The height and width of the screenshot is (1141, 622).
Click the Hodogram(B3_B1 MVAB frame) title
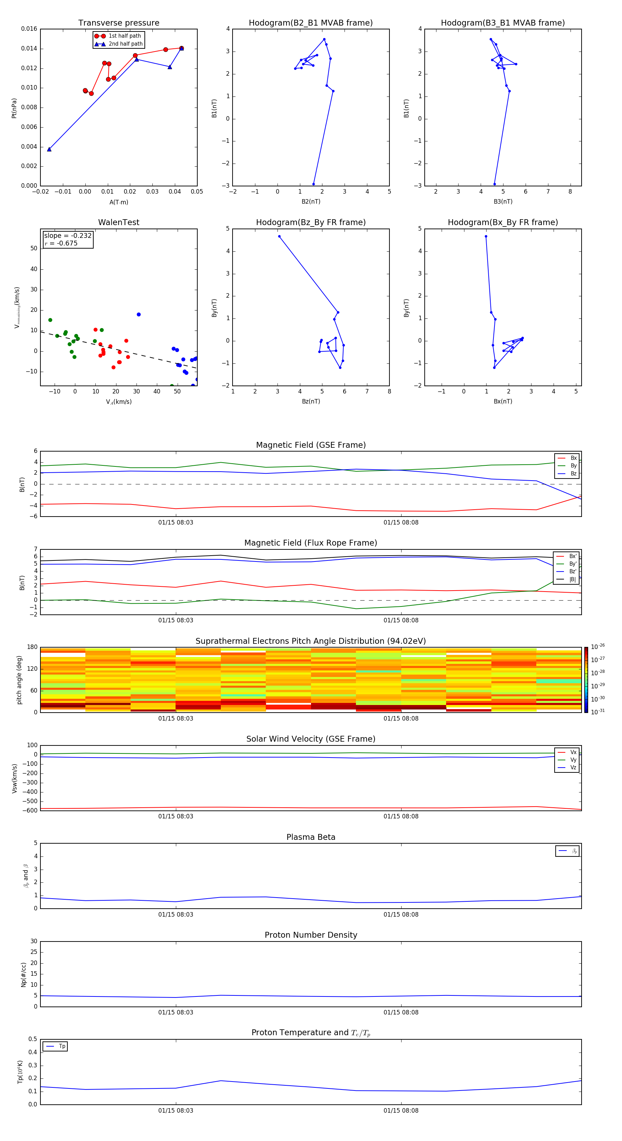(503, 23)
